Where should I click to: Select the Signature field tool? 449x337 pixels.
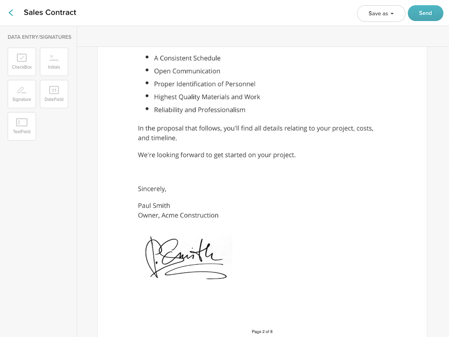click(22, 94)
